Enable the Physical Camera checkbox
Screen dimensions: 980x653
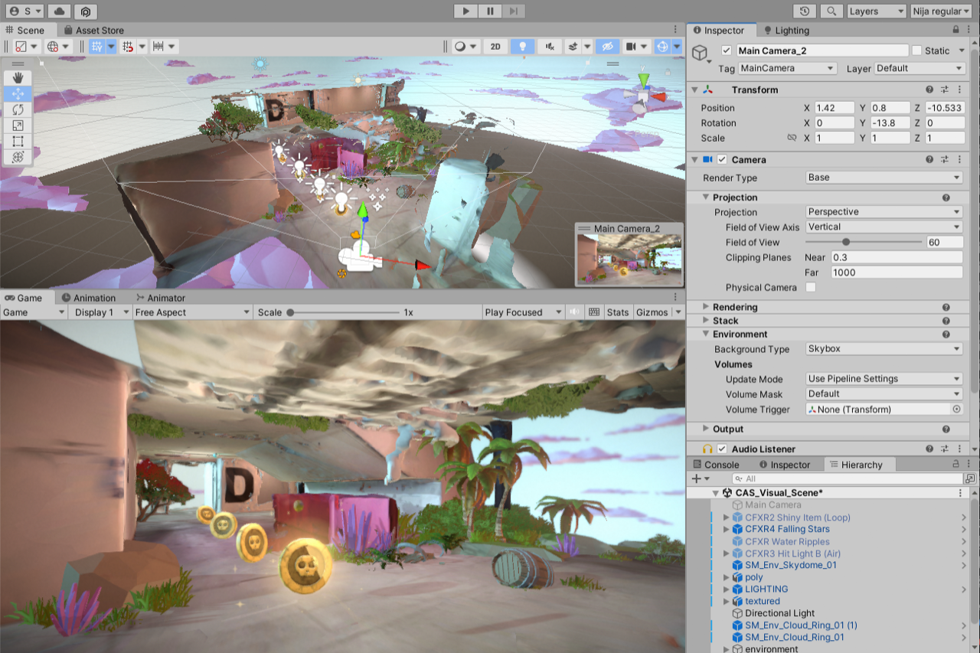click(811, 288)
